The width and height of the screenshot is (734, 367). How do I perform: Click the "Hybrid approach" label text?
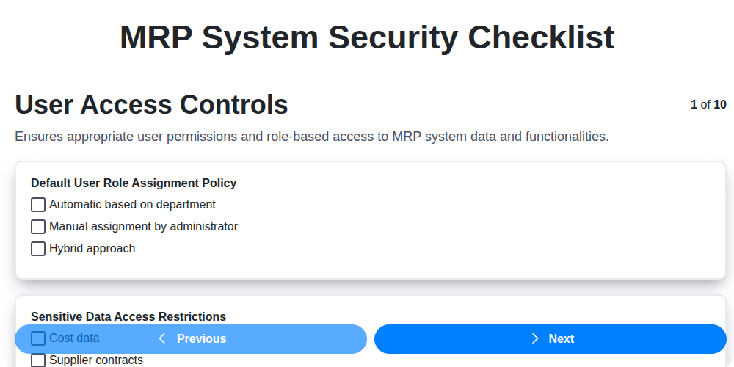[x=92, y=249]
